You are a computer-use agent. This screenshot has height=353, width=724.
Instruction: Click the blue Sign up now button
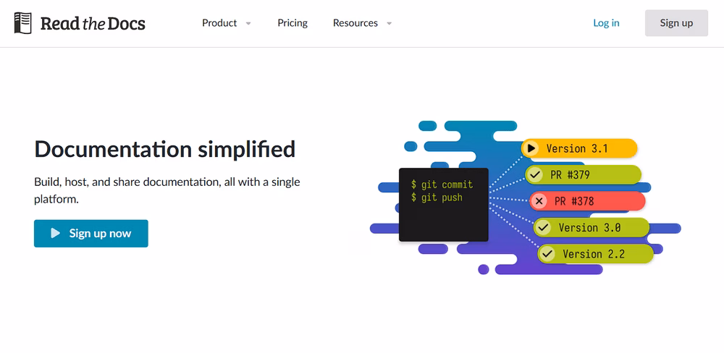coord(91,233)
